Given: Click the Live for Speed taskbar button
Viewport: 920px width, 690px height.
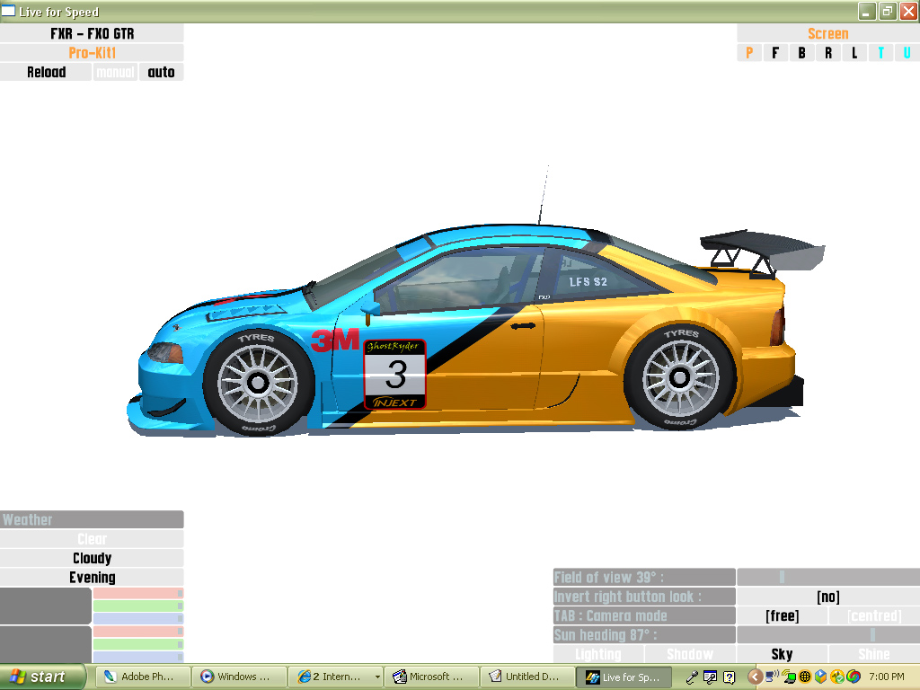Looking at the screenshot, I should coord(624,677).
